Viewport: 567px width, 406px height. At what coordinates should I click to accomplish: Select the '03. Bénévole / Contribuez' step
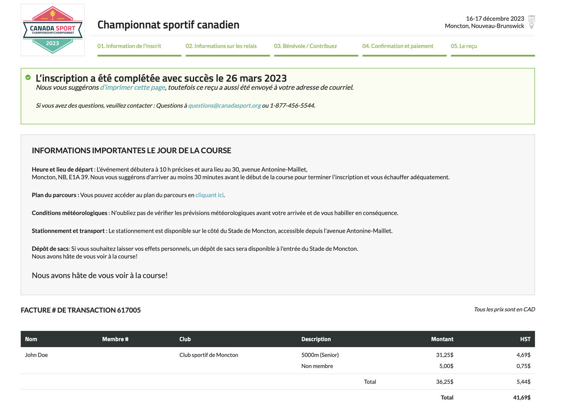tap(305, 46)
